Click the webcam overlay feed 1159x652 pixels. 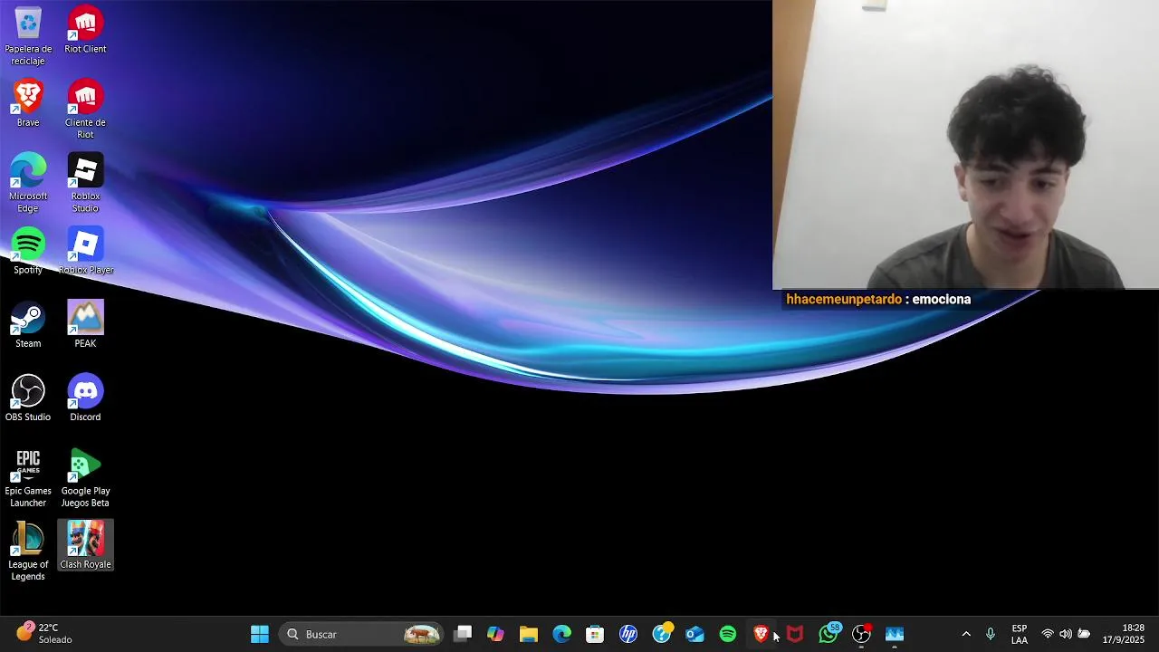point(965,145)
